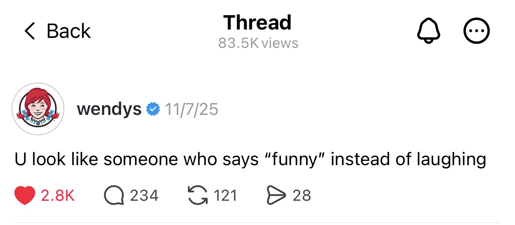Viewport: 515px width, 225px height.
Task: Repost using the circular arrows icon
Action: [x=197, y=195]
